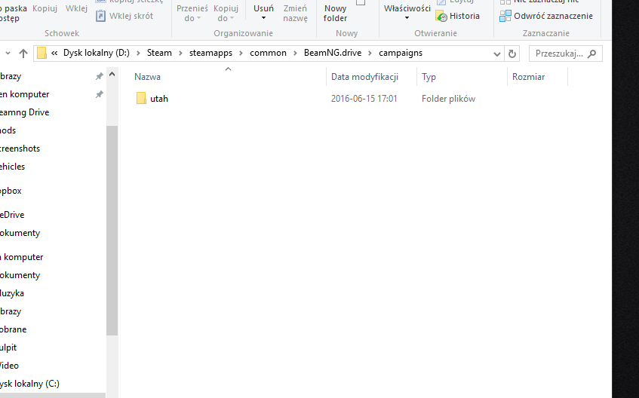This screenshot has height=398, width=639.
Task: Click Wklej in the Schowek group
Action: (x=77, y=8)
